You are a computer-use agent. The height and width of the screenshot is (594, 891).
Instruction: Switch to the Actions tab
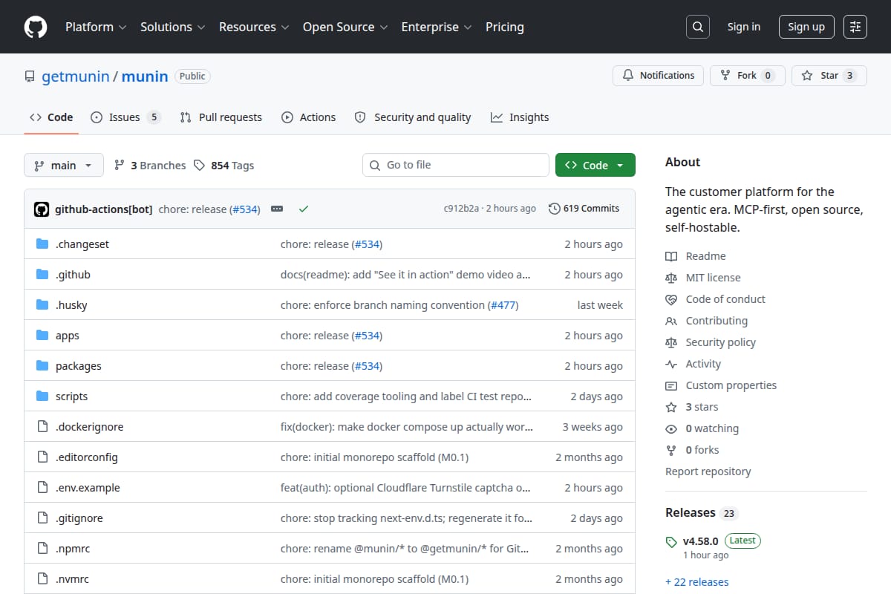click(x=309, y=117)
